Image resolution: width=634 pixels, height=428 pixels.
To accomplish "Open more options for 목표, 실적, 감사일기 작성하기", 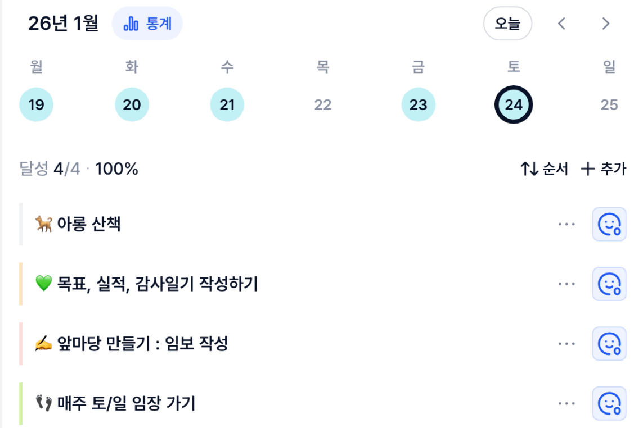I will coord(566,284).
